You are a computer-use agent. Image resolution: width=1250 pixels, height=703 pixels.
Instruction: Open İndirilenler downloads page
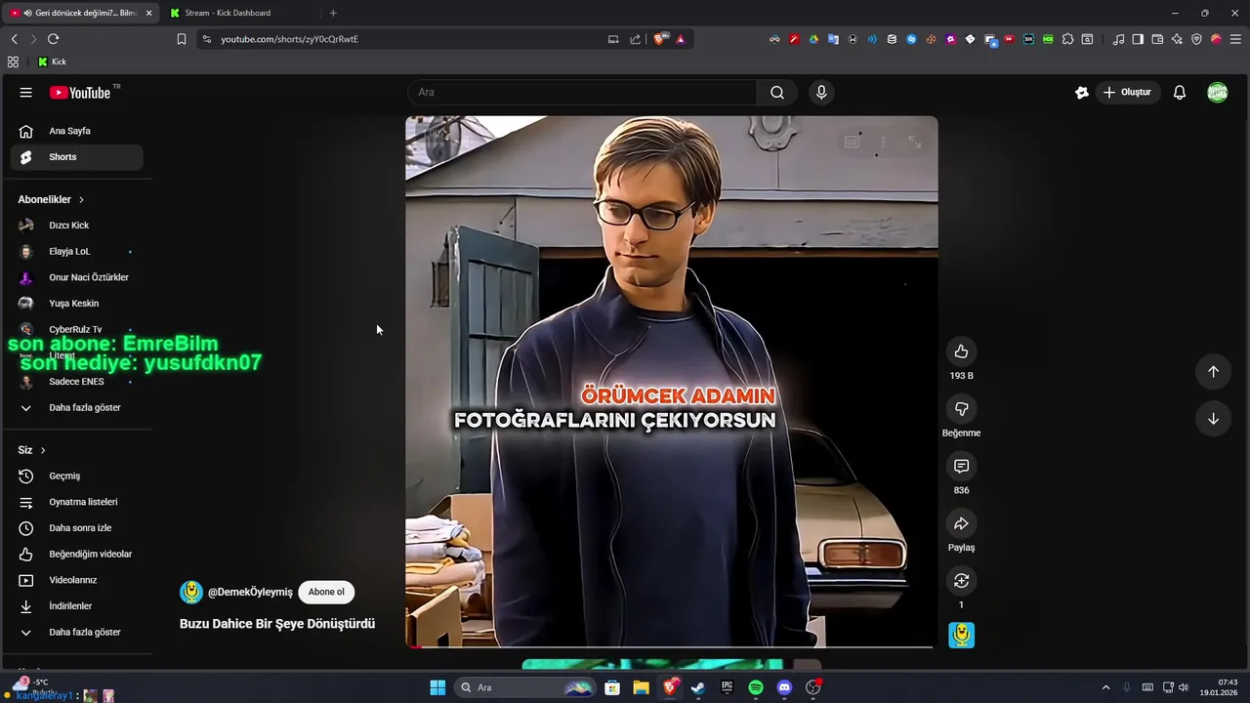pyautogui.click(x=77, y=606)
